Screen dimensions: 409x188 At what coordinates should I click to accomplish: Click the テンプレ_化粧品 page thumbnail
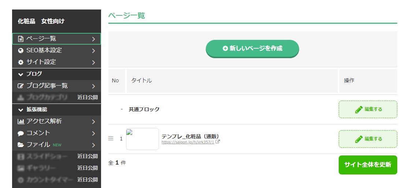click(x=142, y=139)
